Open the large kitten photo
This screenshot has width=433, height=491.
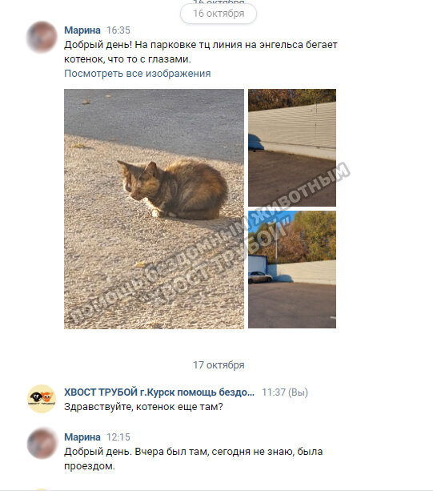pos(154,209)
